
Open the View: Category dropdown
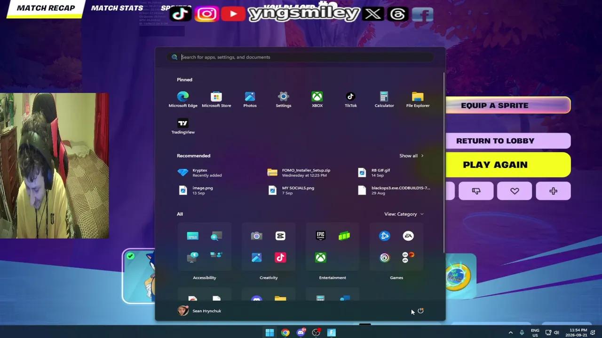(x=404, y=214)
